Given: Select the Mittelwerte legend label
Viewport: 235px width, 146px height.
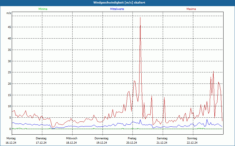Looking at the screenshot, I should pos(117,9).
